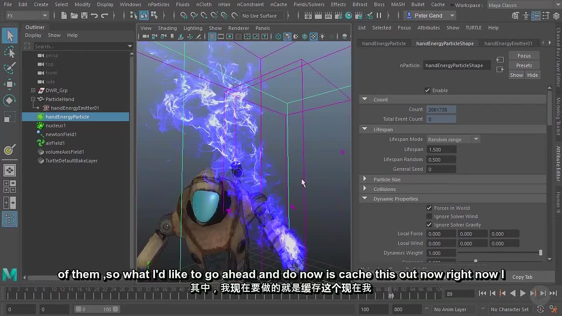The image size is (562, 316).
Task: Open the nParticles menu
Action: click(159, 4)
